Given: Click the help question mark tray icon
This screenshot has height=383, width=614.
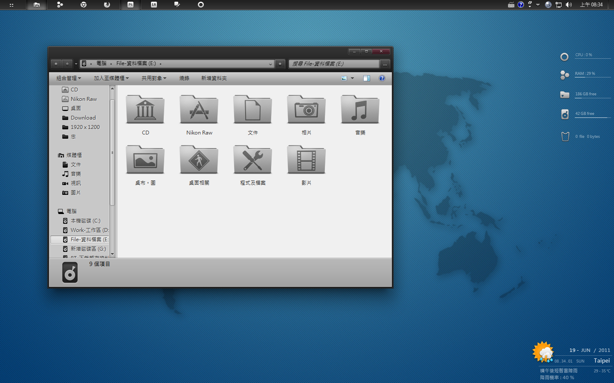Looking at the screenshot, I should click(521, 5).
